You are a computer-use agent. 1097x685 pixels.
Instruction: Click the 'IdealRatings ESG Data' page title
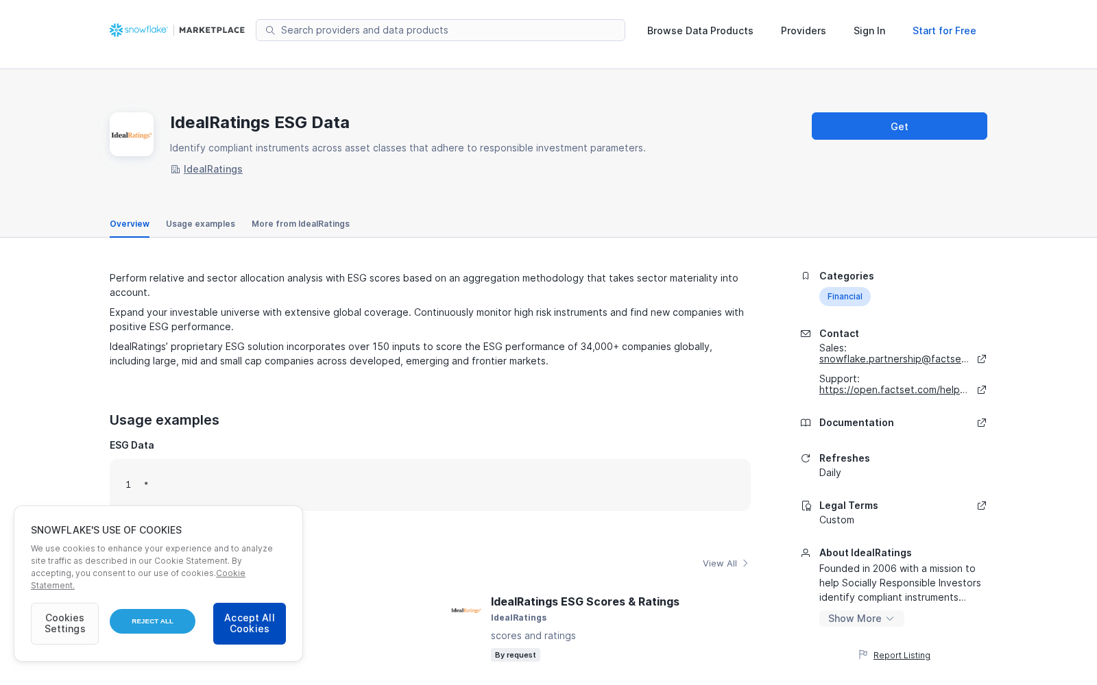click(x=260, y=123)
